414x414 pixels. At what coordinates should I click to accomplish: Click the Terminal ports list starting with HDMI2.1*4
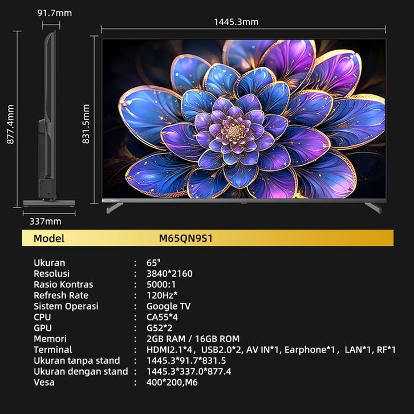coord(271,350)
